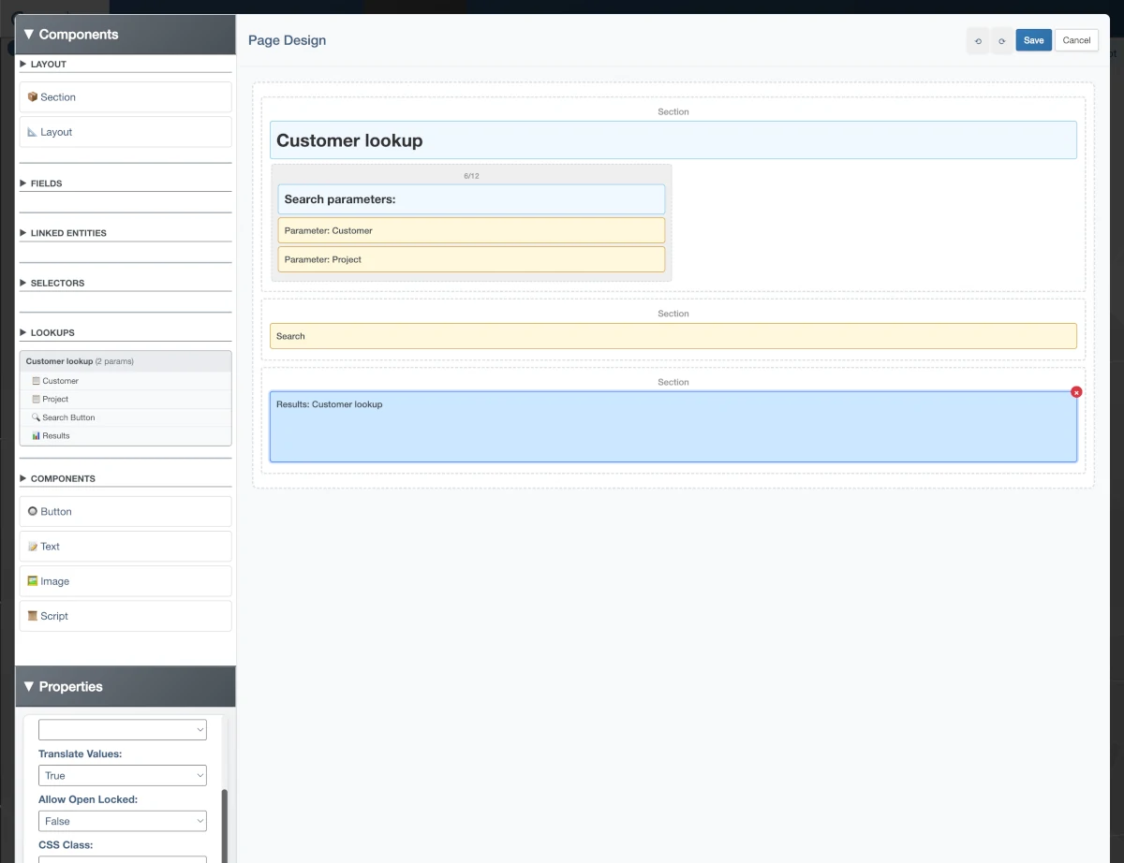Click the Save button
The image size is (1124, 863).
click(x=1033, y=40)
